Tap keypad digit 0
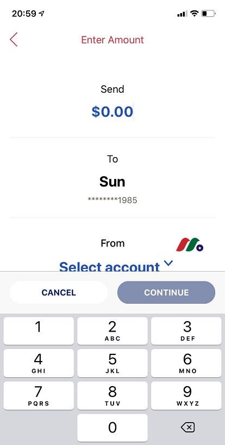This screenshot has height=445, width=225. tap(112, 428)
